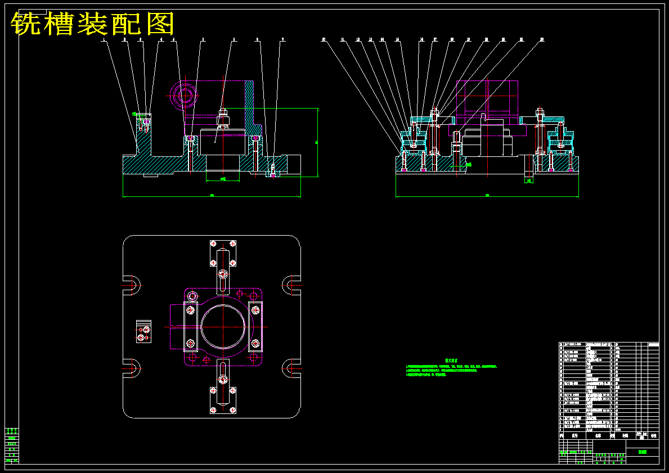
Task: Click the green revision block in left margin
Action: point(12,445)
